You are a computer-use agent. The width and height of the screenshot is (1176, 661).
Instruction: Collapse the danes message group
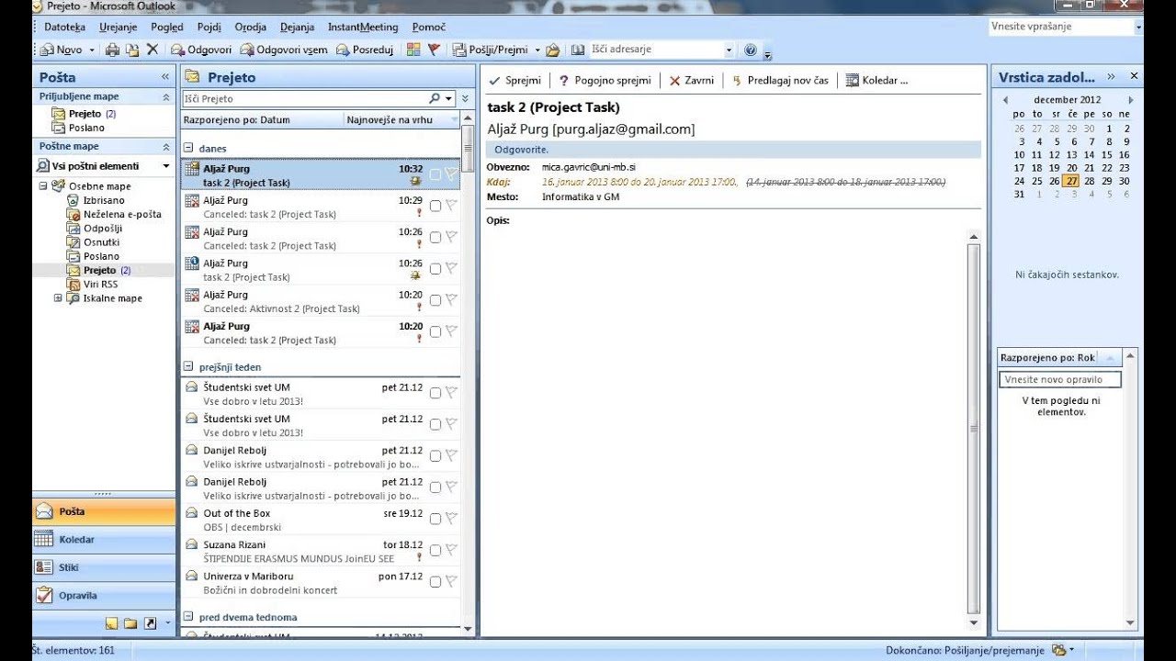188,148
